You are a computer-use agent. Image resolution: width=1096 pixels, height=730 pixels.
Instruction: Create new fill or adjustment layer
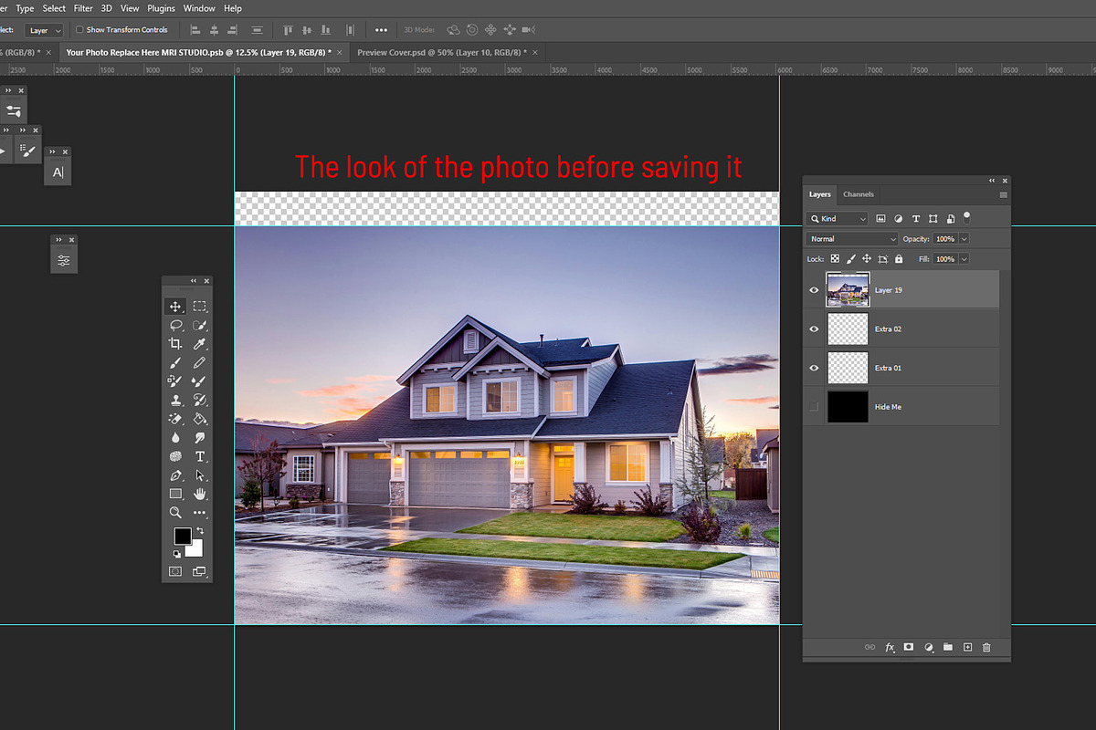coord(929,647)
